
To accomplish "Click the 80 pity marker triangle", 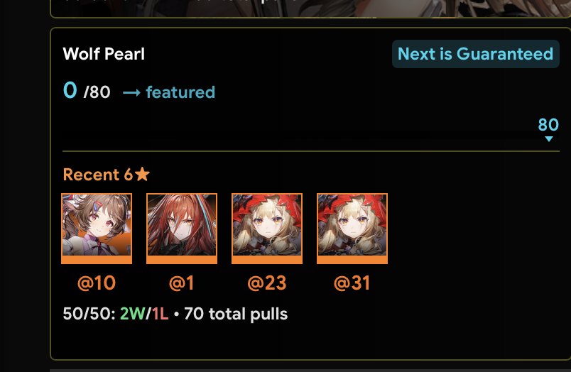I will click(x=549, y=138).
